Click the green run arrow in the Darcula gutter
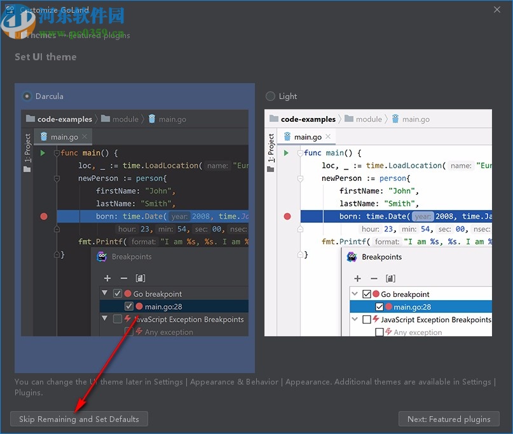This screenshot has height=434, width=513. point(43,152)
